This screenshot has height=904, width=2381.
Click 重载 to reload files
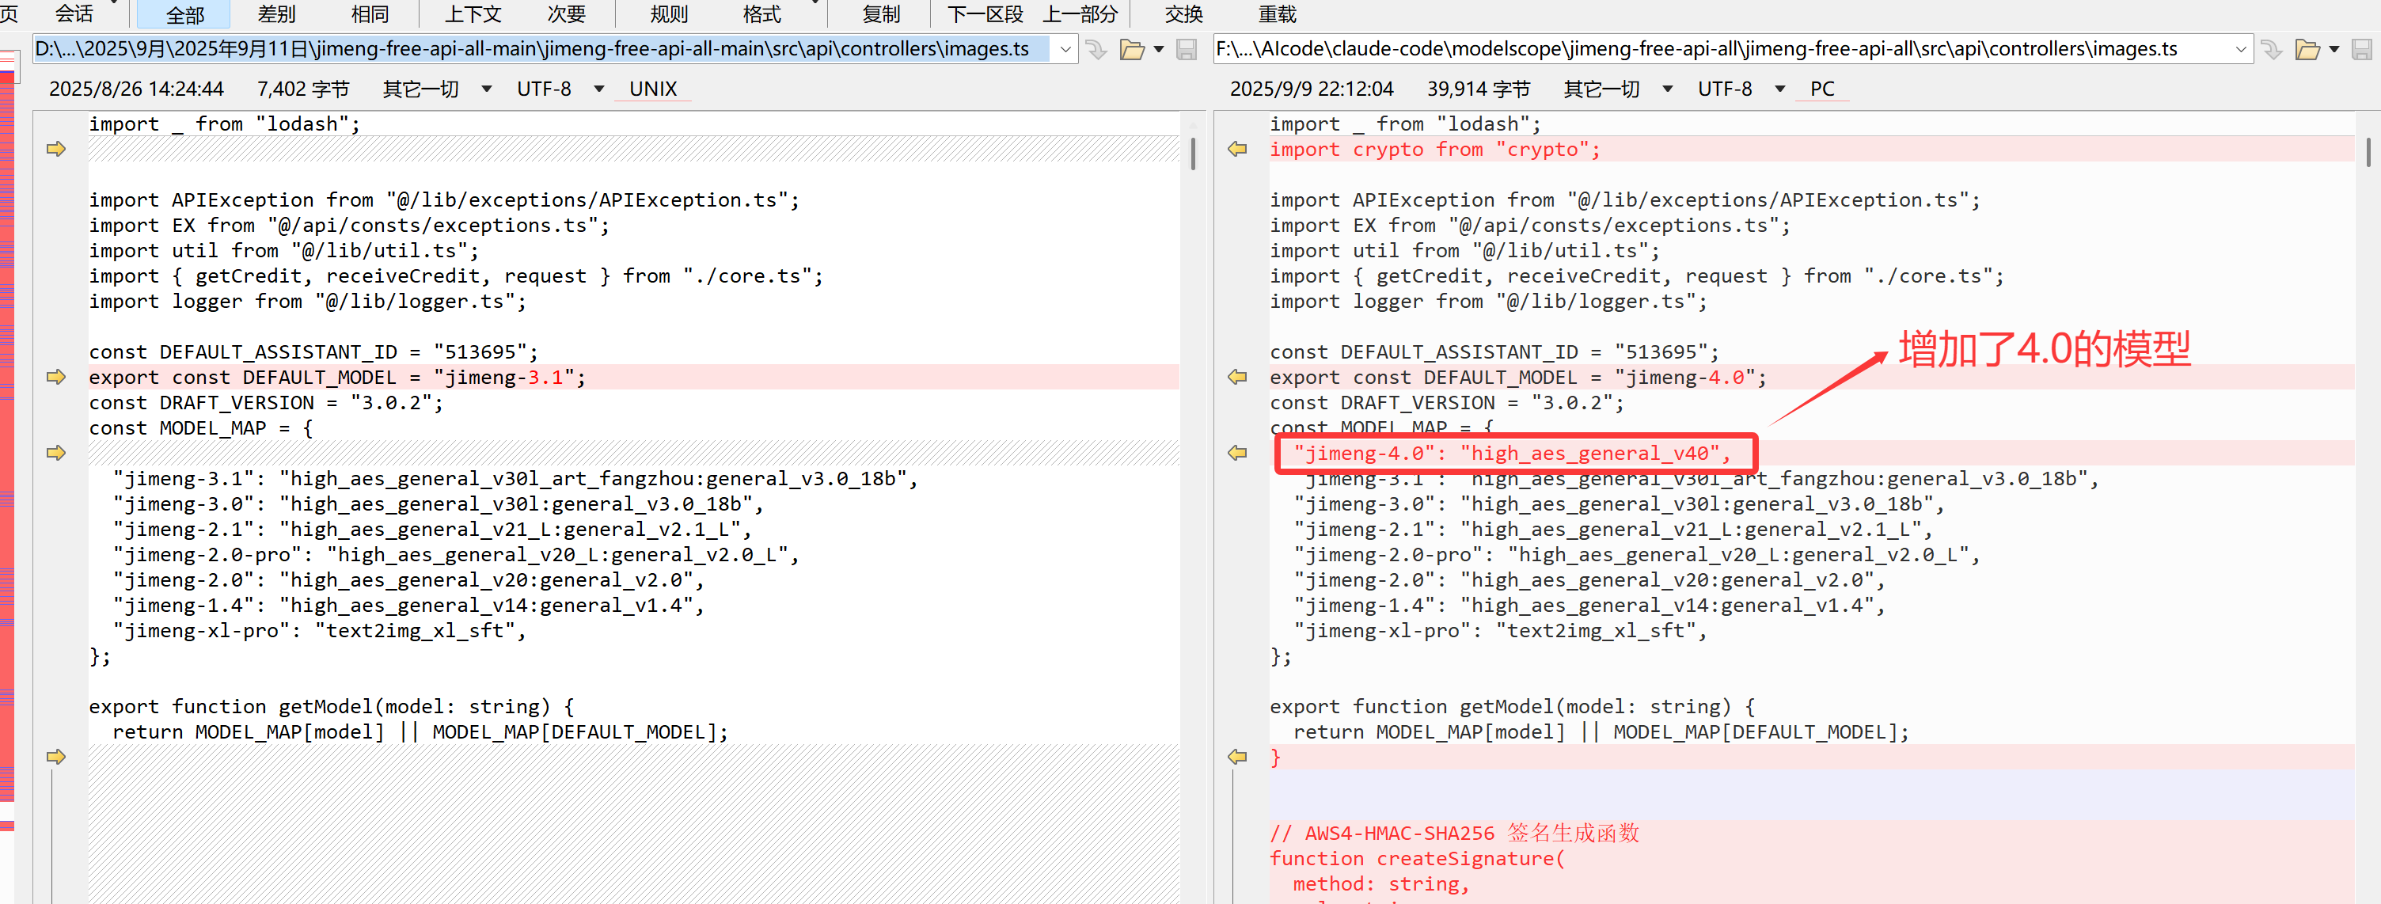click(1278, 15)
